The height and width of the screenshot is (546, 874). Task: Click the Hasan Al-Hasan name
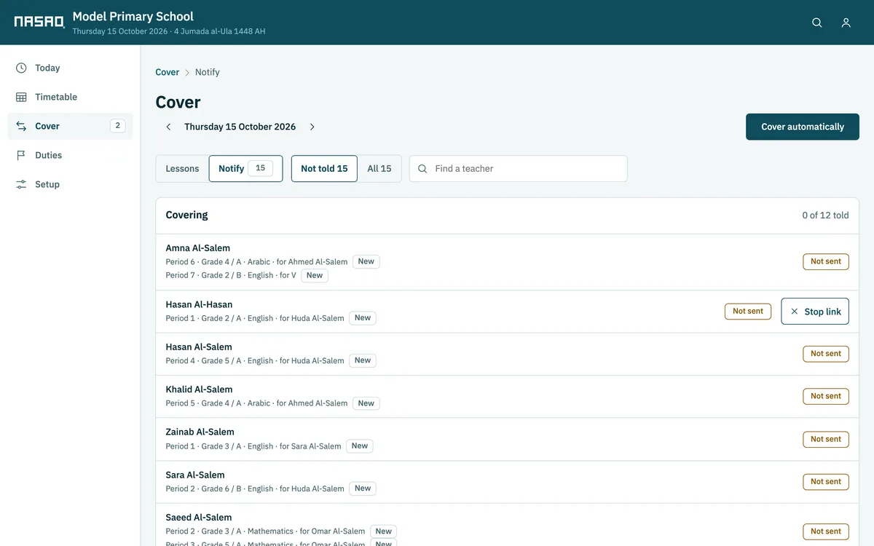[199, 304]
